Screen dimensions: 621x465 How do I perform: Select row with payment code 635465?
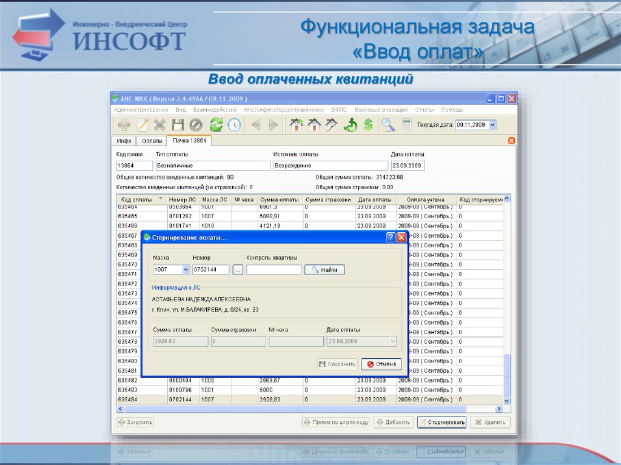[x=310, y=216]
